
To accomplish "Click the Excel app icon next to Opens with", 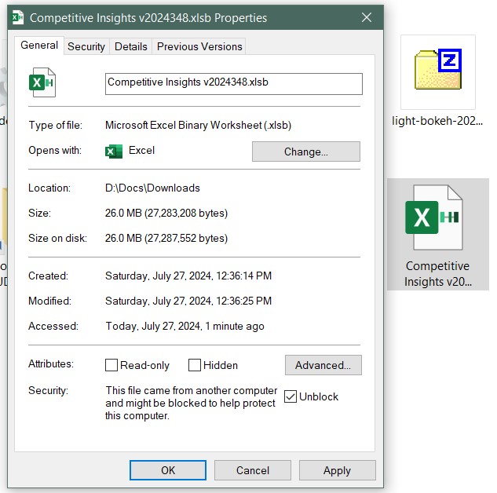I will [x=114, y=151].
